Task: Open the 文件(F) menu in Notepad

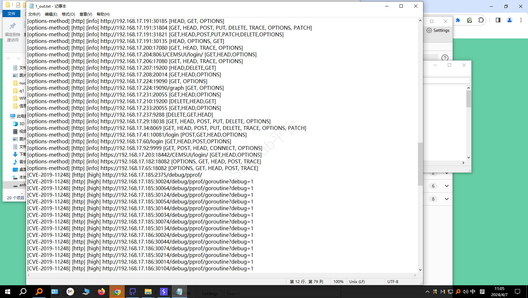Action: (x=34, y=14)
